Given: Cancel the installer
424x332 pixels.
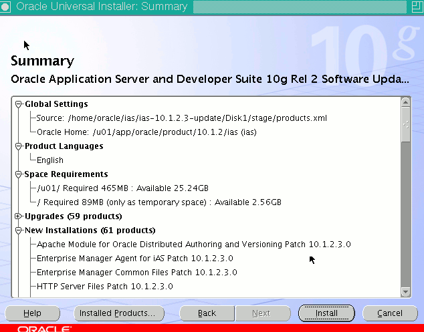Looking at the screenshot, I should [x=390, y=313].
